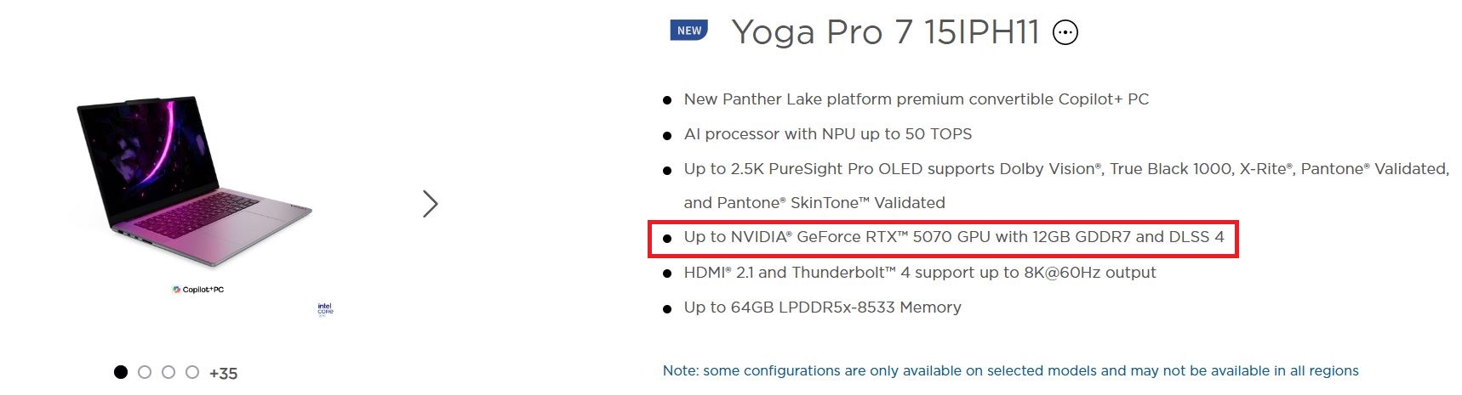Screen dimensions: 1462x395
Task: Click the AI processor with NPU text
Action: pyautogui.click(x=827, y=134)
